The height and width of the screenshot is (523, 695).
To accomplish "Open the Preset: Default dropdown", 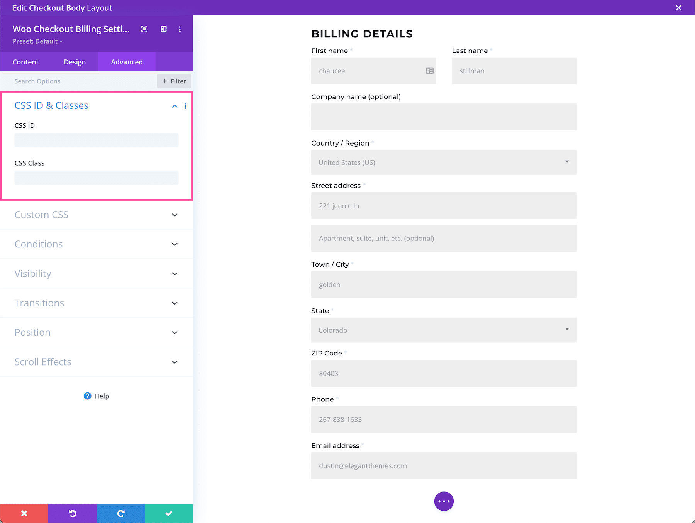I will pyautogui.click(x=37, y=41).
